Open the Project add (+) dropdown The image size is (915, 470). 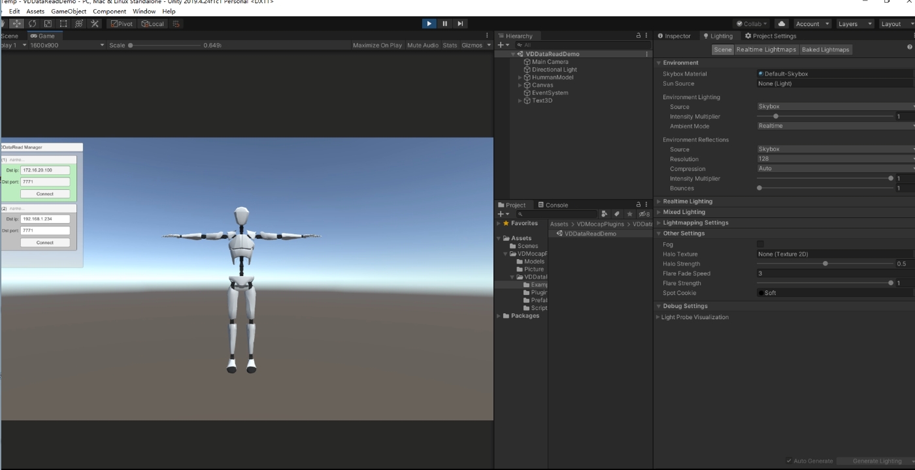503,214
